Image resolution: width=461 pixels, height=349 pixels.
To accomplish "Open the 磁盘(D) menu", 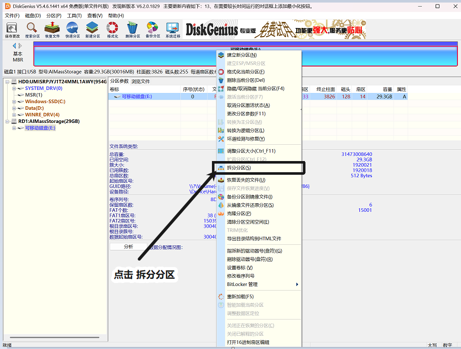I will (33, 16).
